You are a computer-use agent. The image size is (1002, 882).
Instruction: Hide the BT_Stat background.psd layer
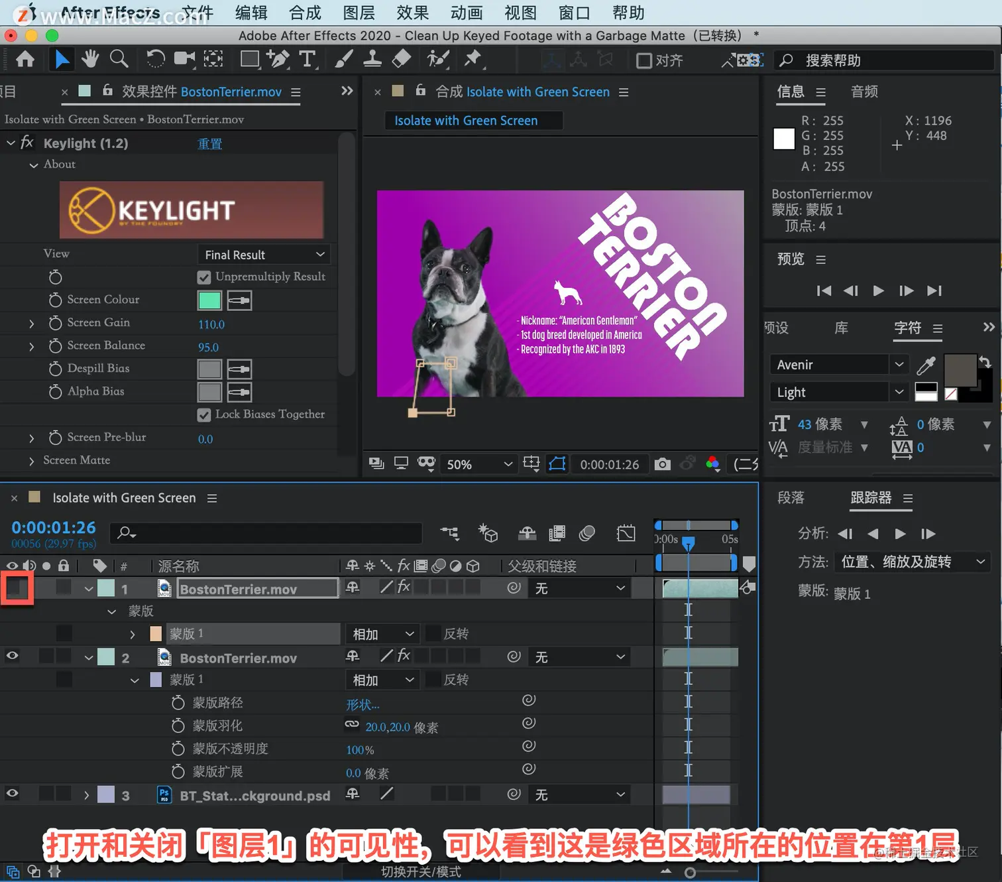pos(13,793)
